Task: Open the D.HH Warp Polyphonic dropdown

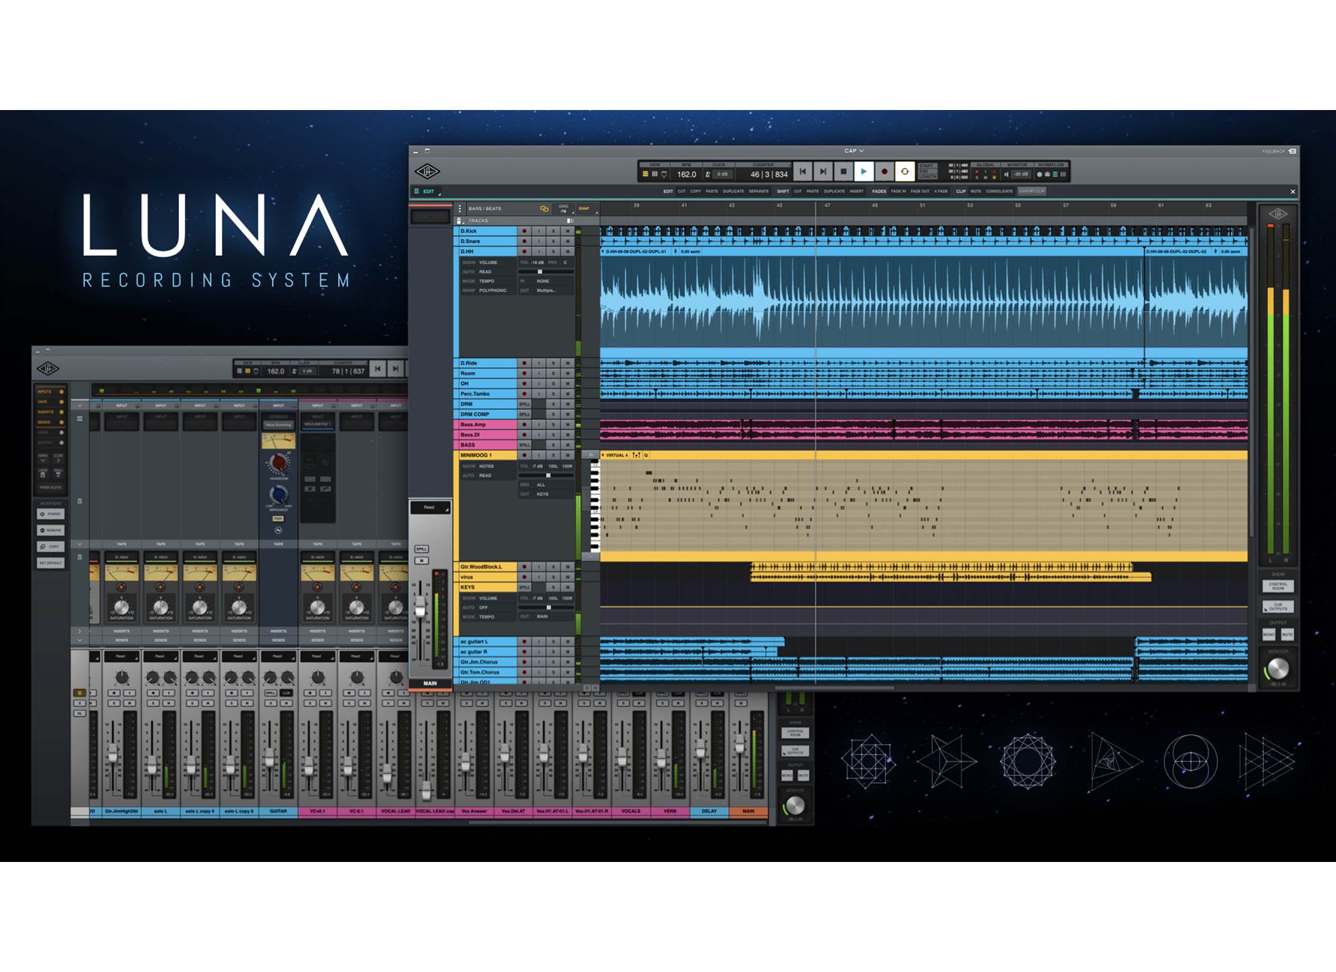Action: [493, 291]
